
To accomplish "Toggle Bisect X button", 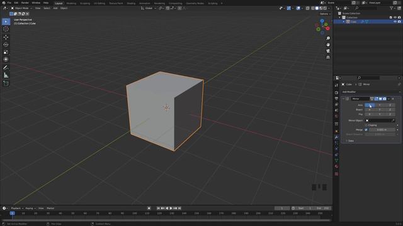I will coord(370,110).
